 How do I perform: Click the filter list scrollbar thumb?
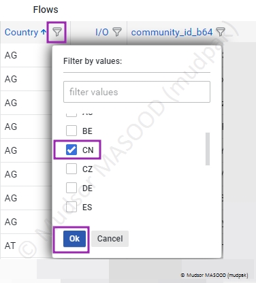point(208,149)
